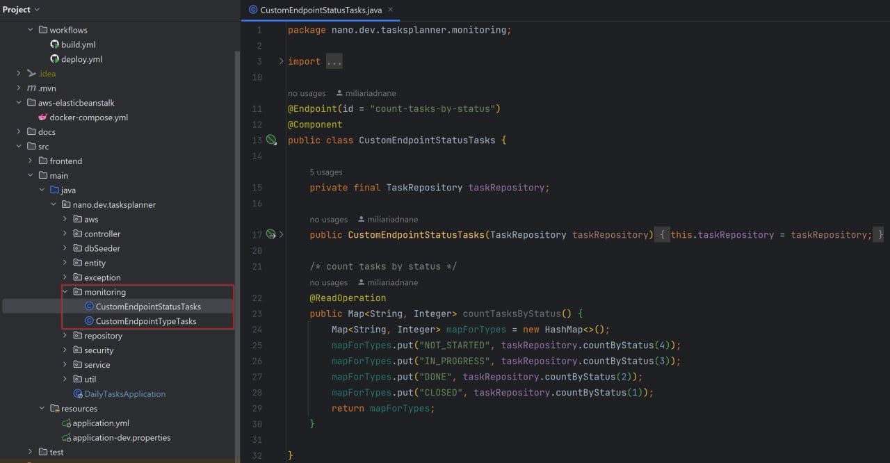
Task: Click the GitHub icon next to build.yml
Action: pos(55,44)
